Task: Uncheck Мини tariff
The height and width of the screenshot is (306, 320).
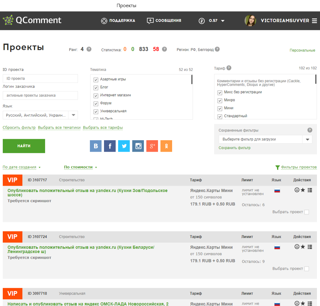Action: 220,109
